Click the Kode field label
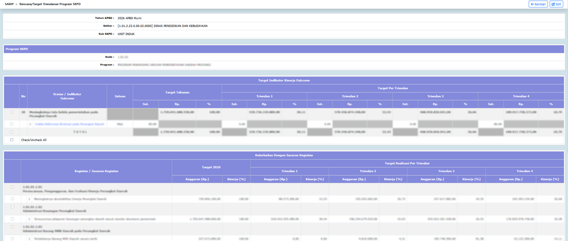Viewport: 568px width, 241px height. [110, 57]
